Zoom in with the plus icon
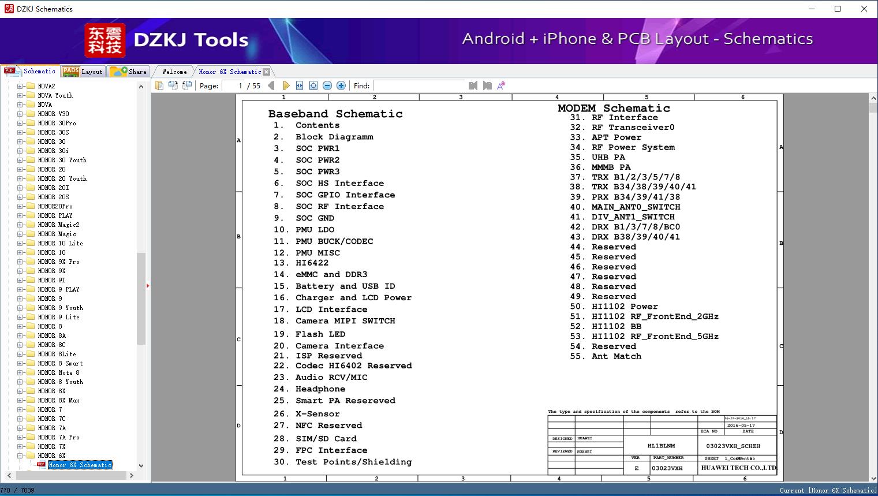This screenshot has width=878, height=496. coord(341,85)
